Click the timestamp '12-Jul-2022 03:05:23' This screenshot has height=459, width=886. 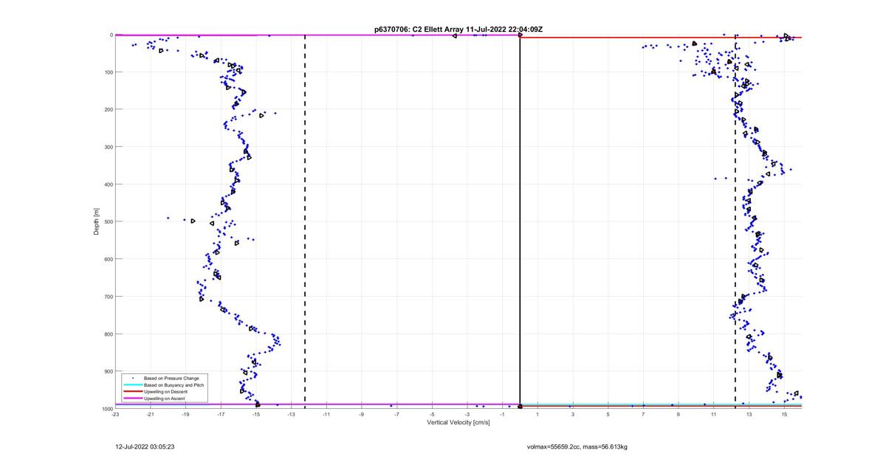coord(145,446)
